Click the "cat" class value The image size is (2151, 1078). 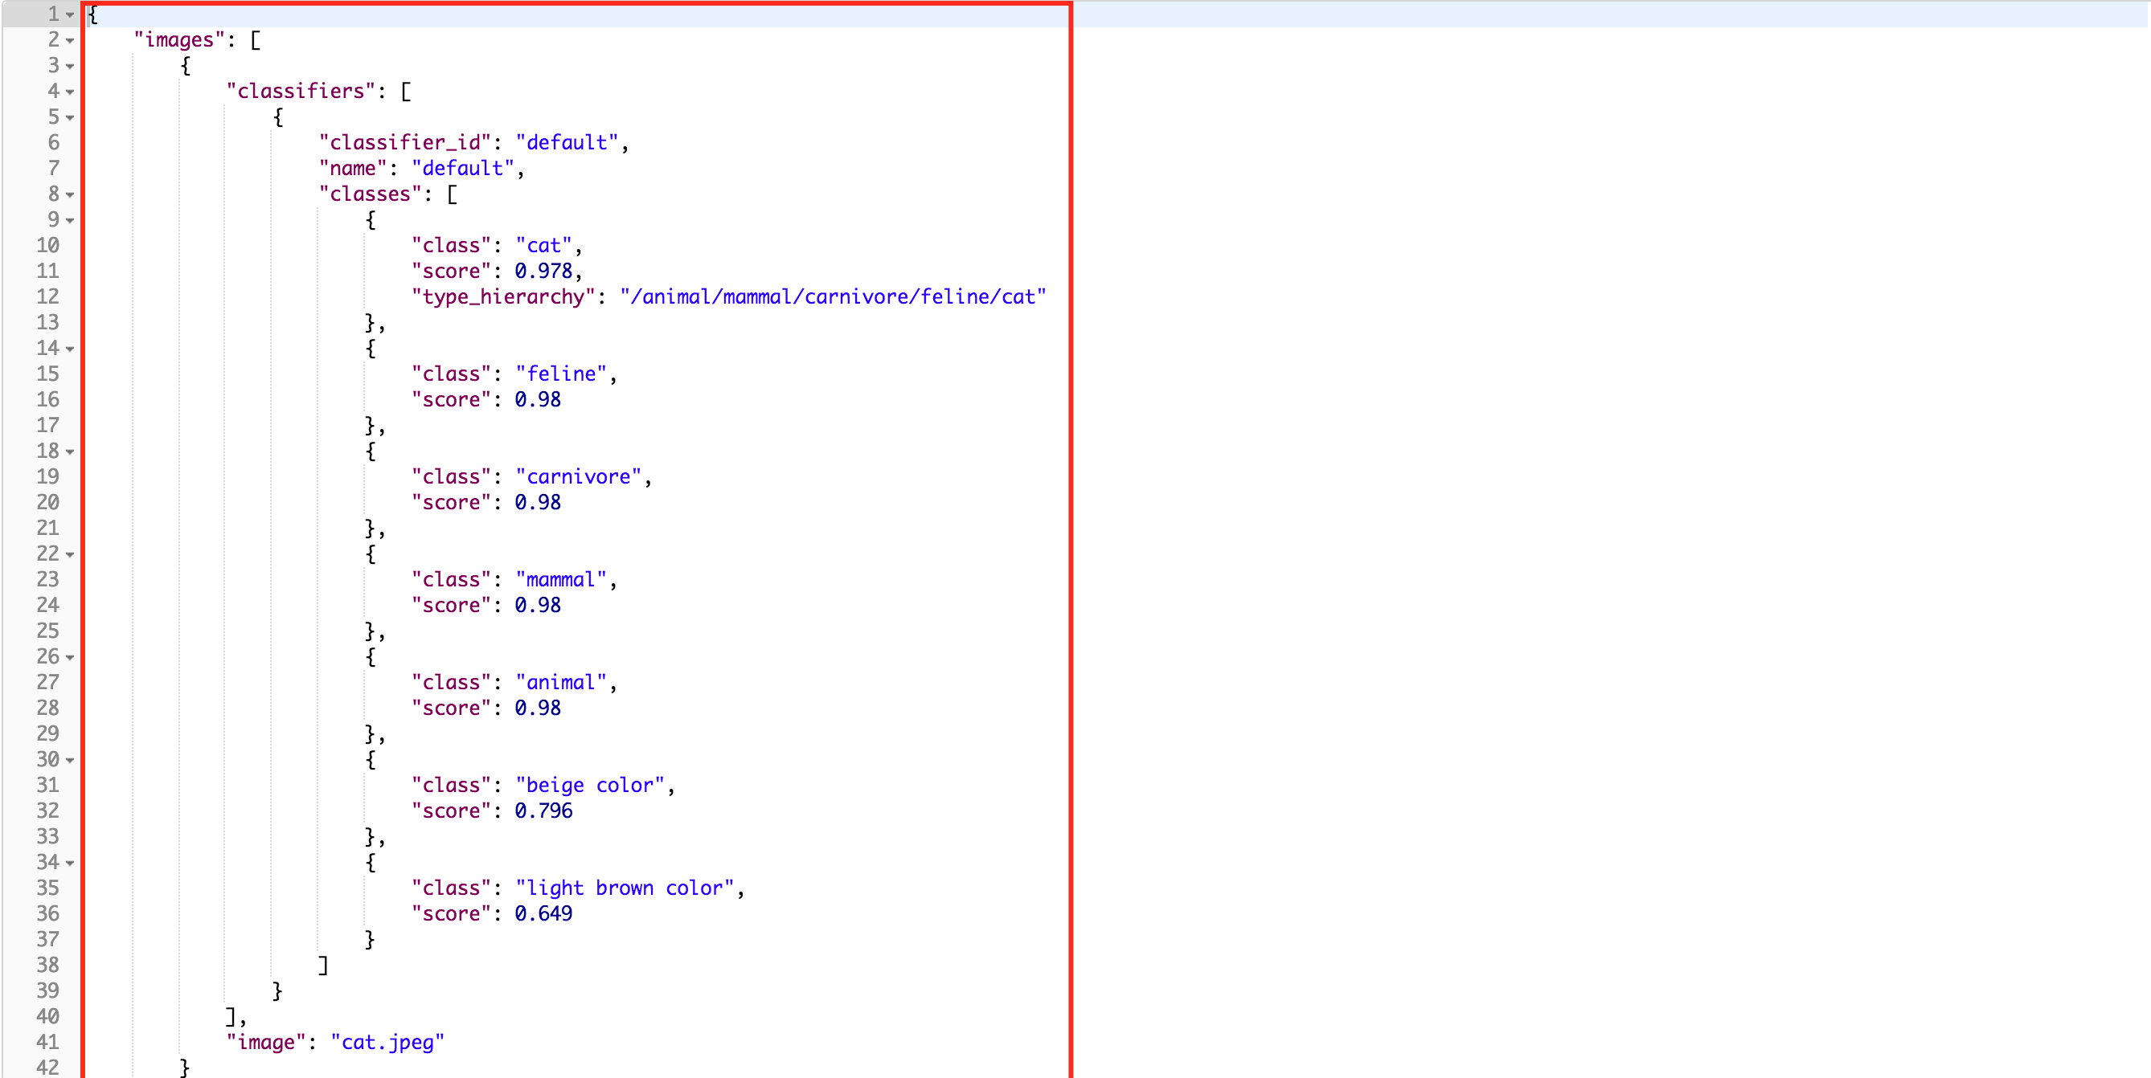543,245
